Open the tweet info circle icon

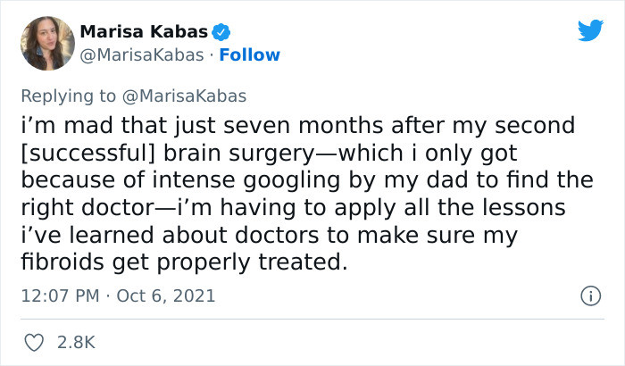pos(589,295)
